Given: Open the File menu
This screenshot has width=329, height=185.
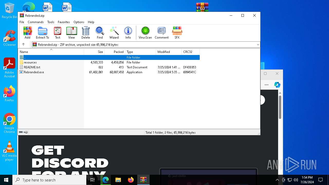Looking at the screenshot, I should (22, 22).
